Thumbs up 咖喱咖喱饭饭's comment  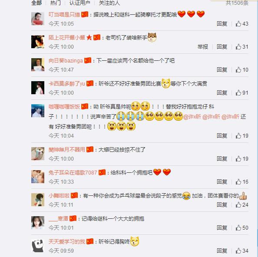click(242, 136)
